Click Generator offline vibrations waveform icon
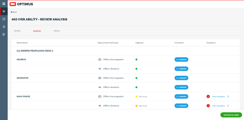This screenshot has height=120, width=244. [x=100, y=87]
